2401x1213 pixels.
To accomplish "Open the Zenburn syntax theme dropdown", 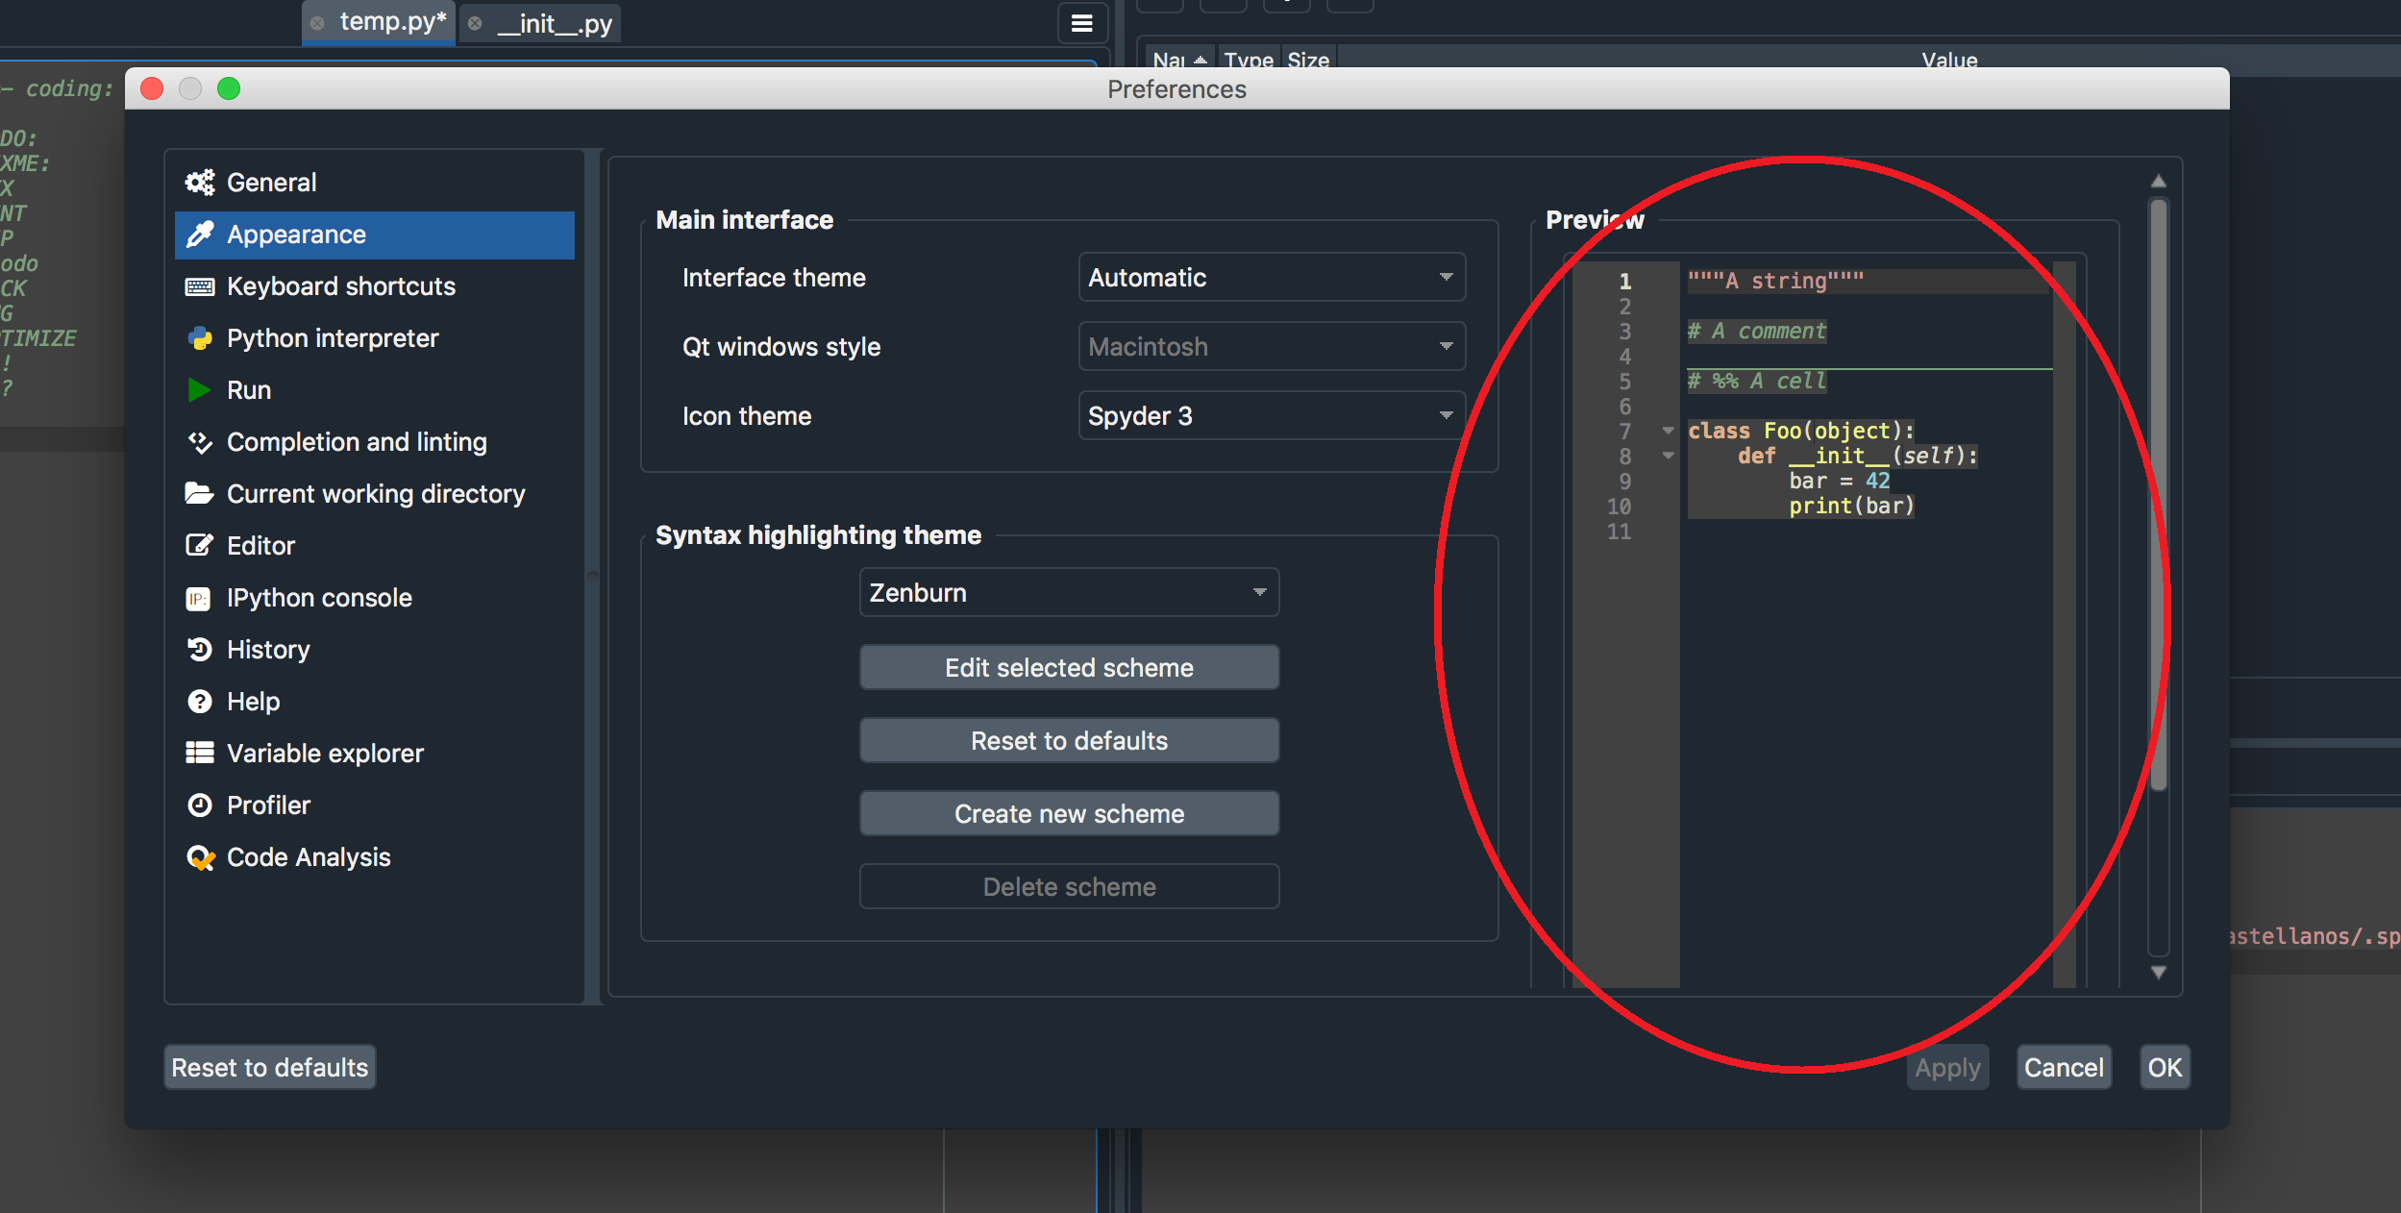I will [x=1068, y=592].
